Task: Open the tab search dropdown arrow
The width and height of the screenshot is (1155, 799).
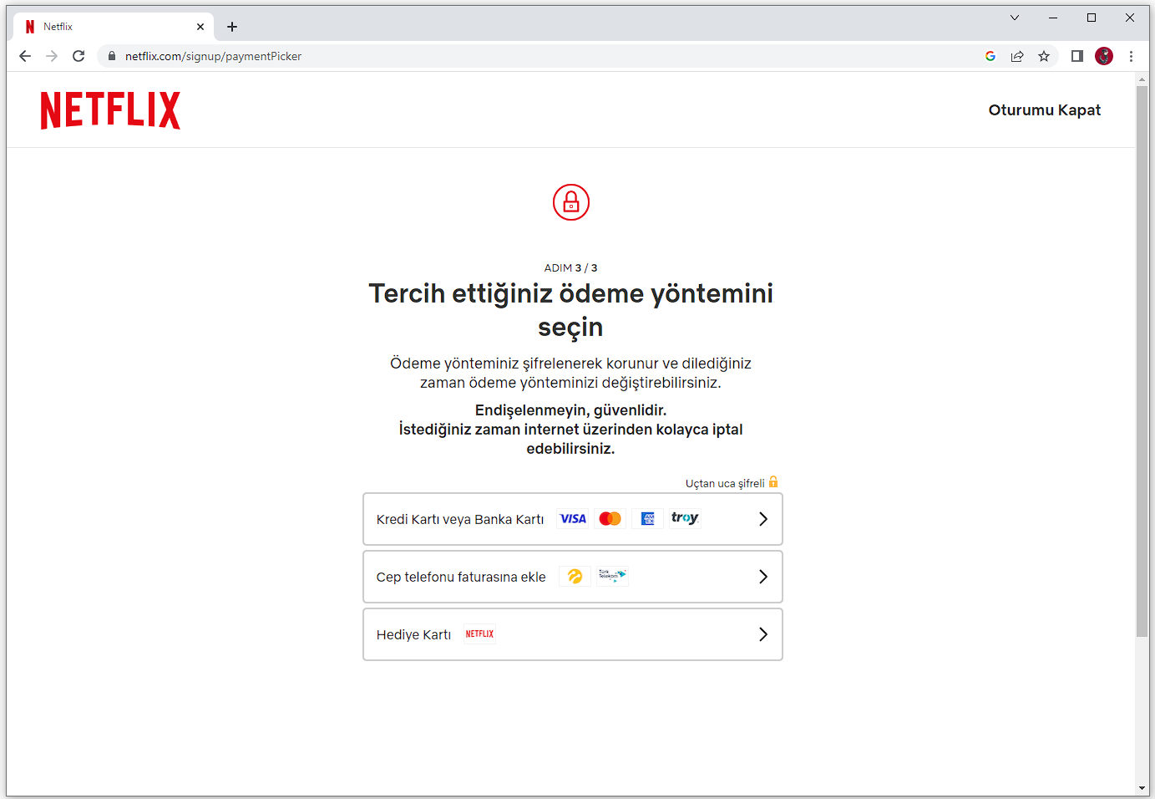Action: click(x=1015, y=18)
